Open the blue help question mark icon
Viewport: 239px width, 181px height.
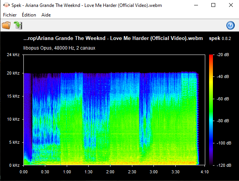coord(230,25)
